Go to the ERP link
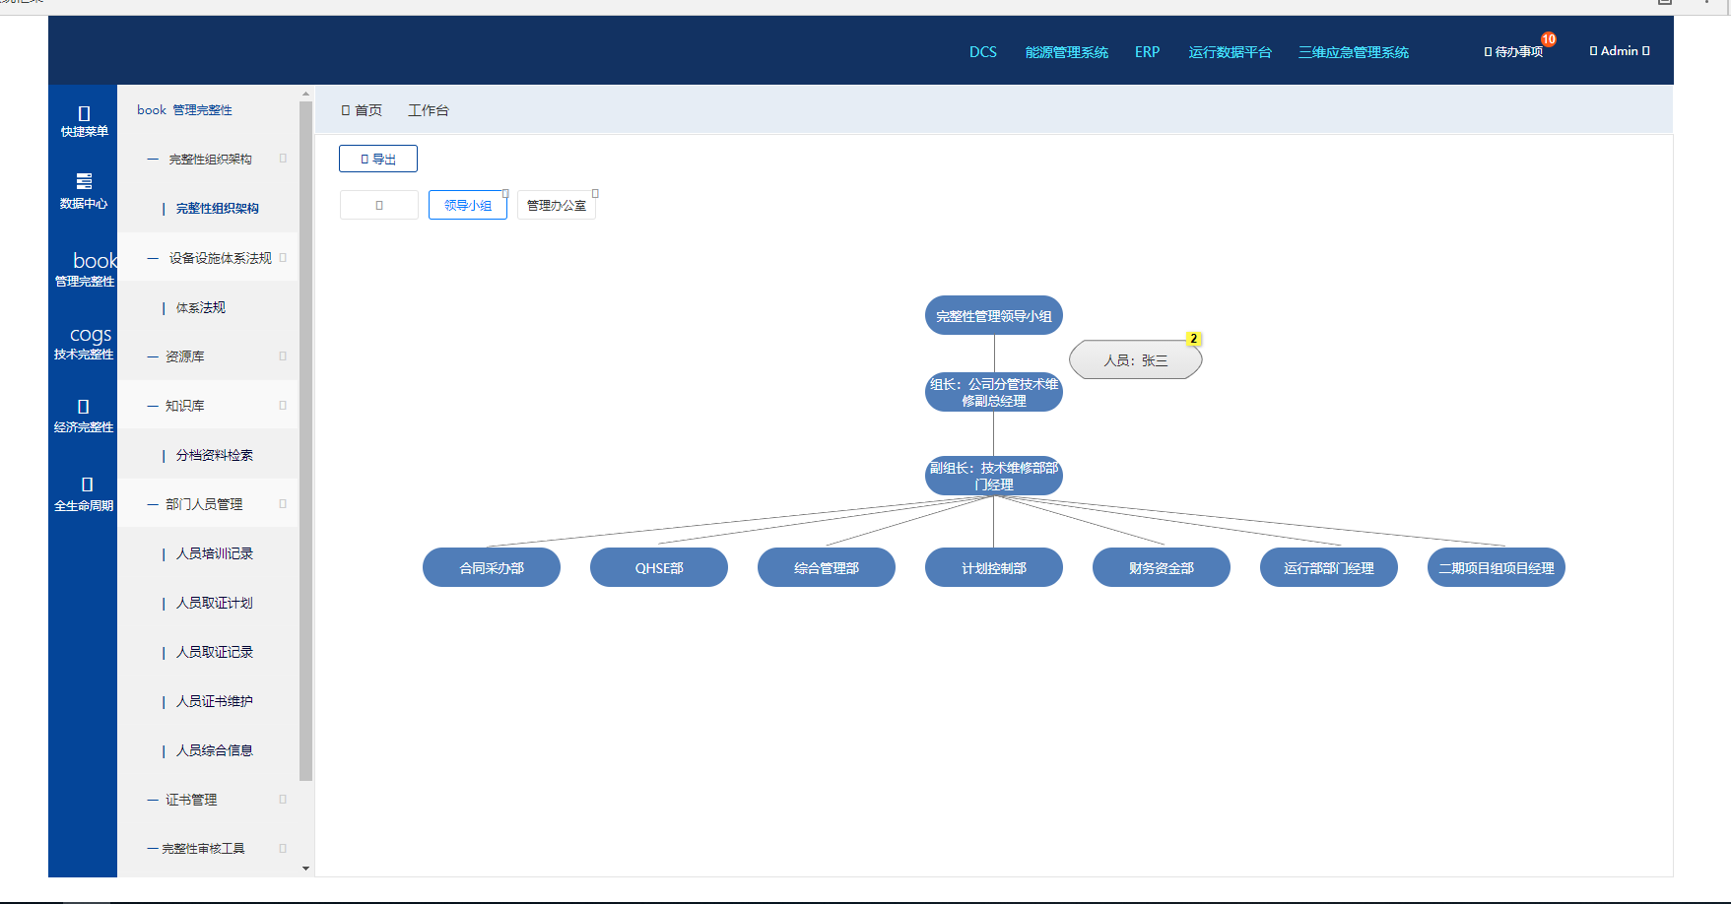This screenshot has height=904, width=1731. pos(1147,52)
